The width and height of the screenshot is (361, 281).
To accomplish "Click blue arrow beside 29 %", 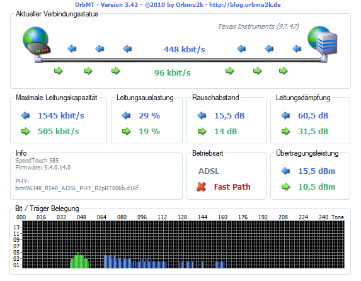I will pos(126,115).
